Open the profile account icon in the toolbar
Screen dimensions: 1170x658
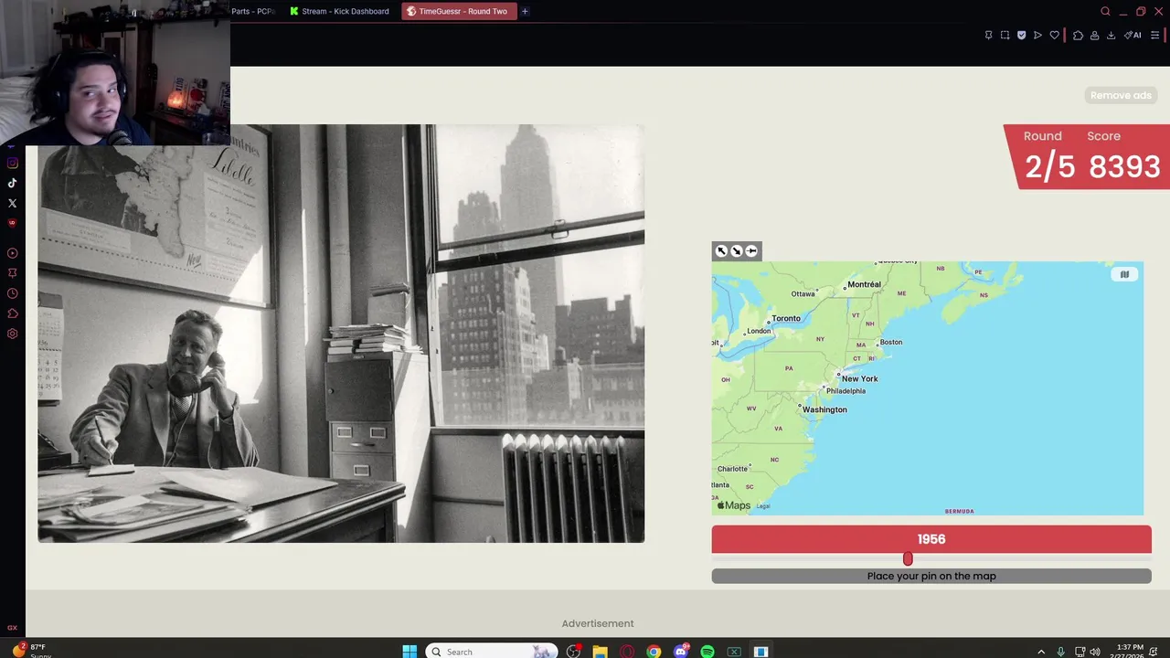click(x=1094, y=35)
